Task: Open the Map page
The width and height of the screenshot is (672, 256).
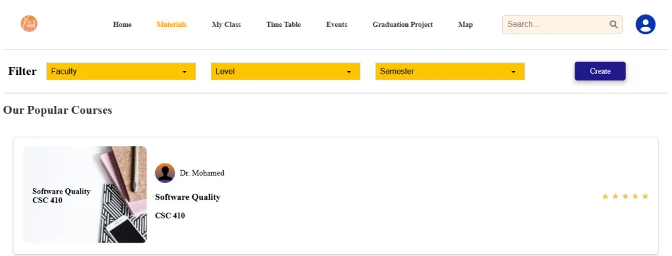Action: pyautogui.click(x=466, y=24)
